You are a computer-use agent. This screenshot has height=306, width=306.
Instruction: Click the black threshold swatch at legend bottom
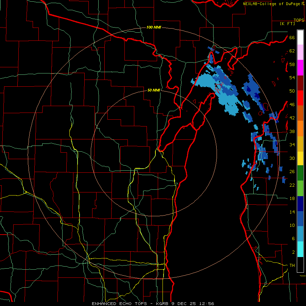point(300,265)
